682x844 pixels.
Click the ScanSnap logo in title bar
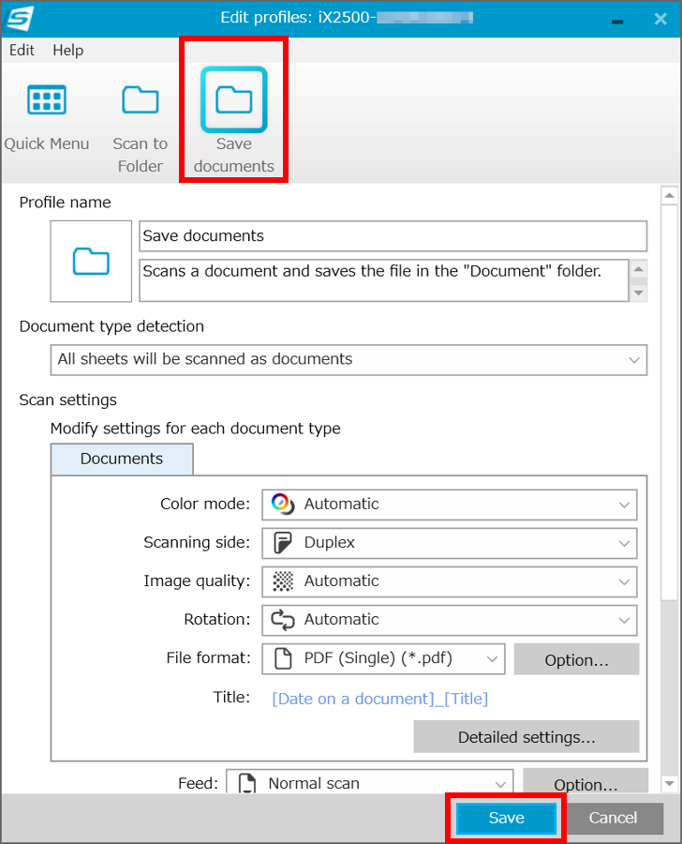(x=20, y=19)
